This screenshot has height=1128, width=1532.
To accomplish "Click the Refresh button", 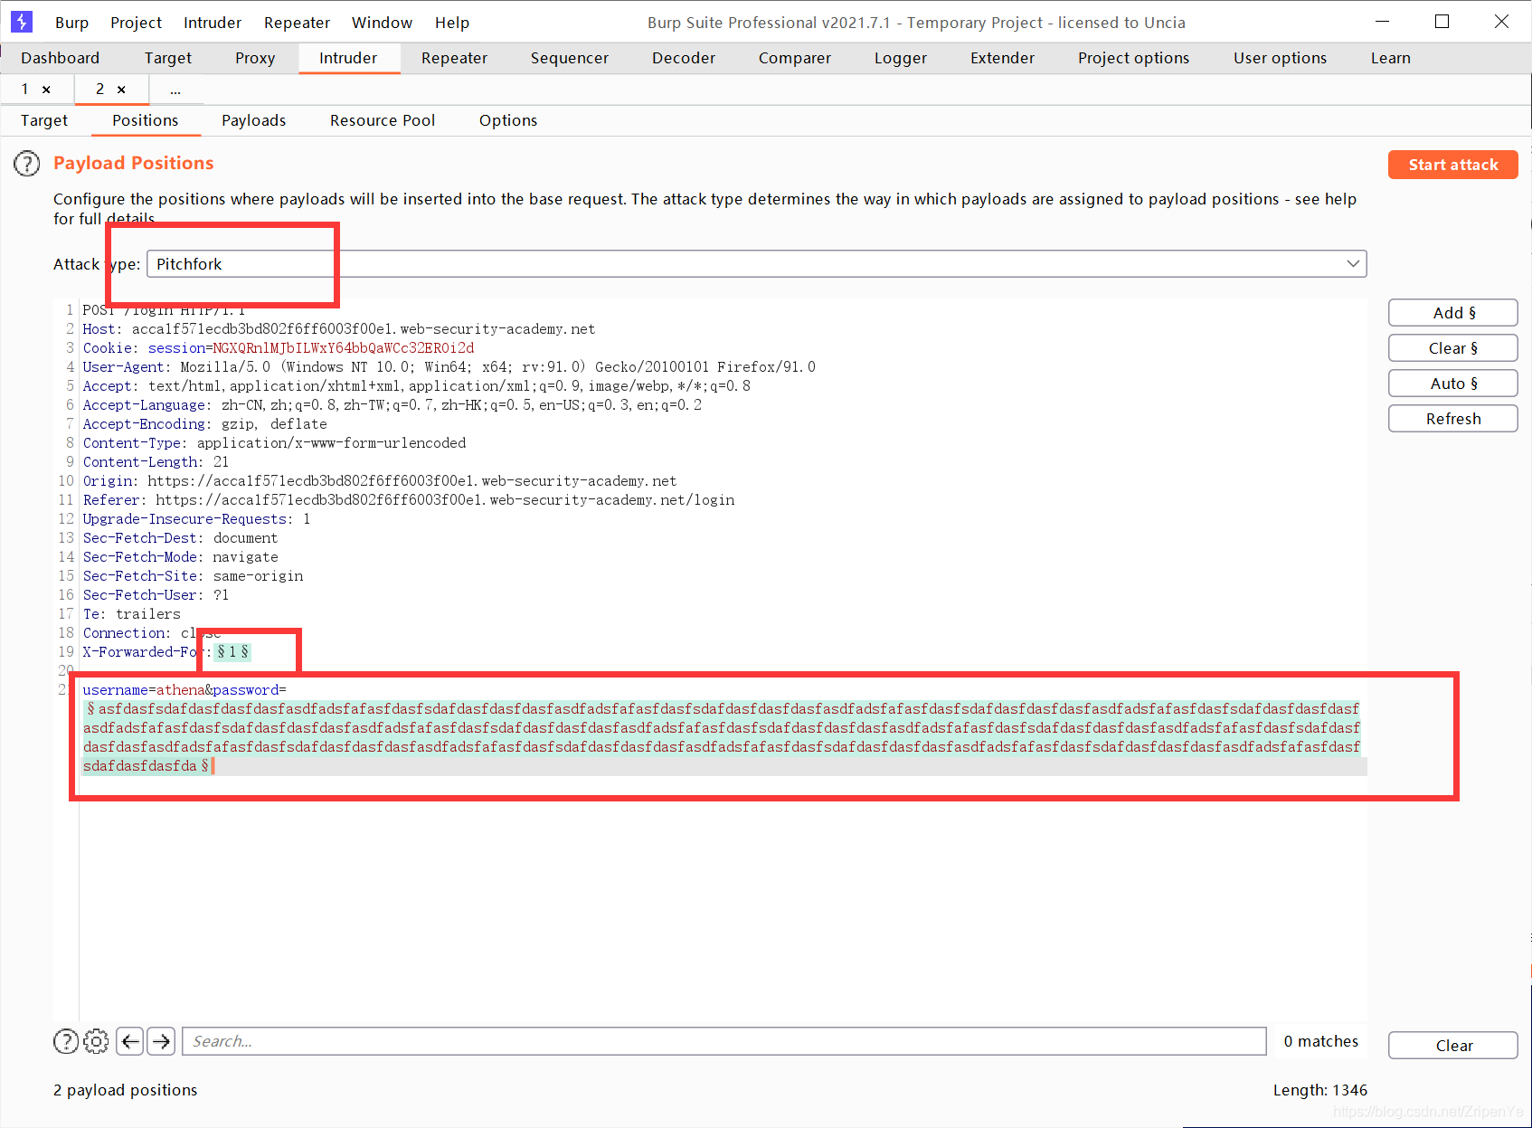I will pos(1453,419).
